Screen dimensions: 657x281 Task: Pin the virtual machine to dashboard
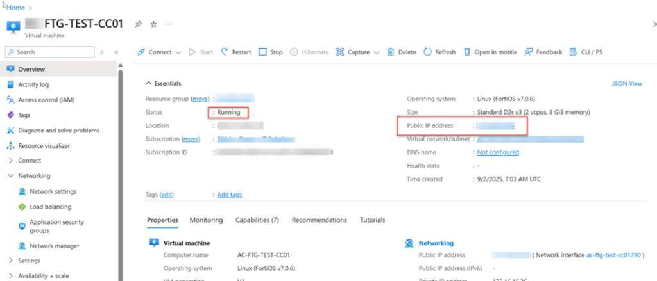point(138,24)
